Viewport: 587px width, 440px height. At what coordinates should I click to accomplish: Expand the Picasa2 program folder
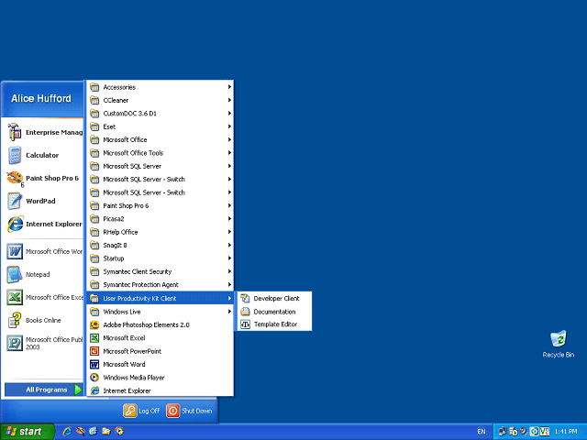160,218
